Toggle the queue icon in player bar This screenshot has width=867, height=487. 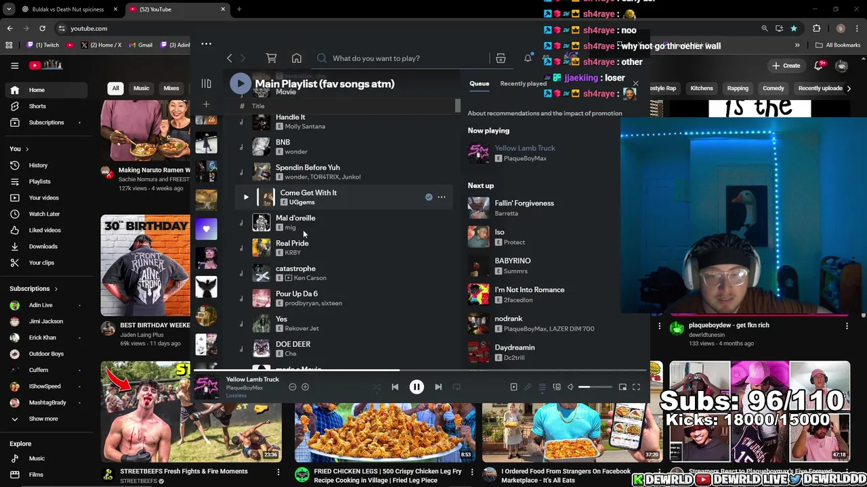click(542, 387)
